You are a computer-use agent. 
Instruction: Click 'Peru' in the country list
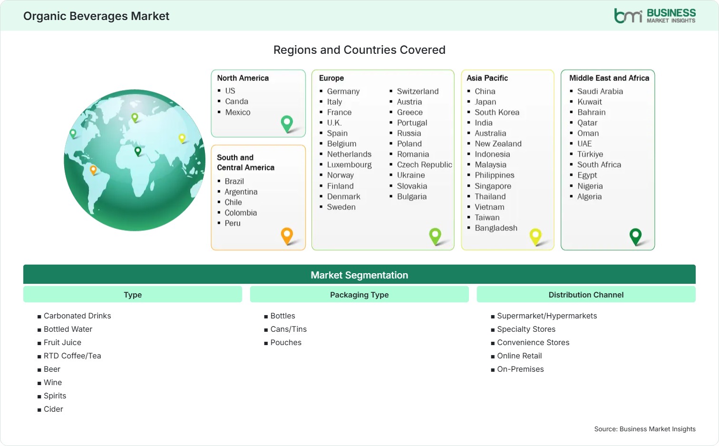click(x=233, y=223)
